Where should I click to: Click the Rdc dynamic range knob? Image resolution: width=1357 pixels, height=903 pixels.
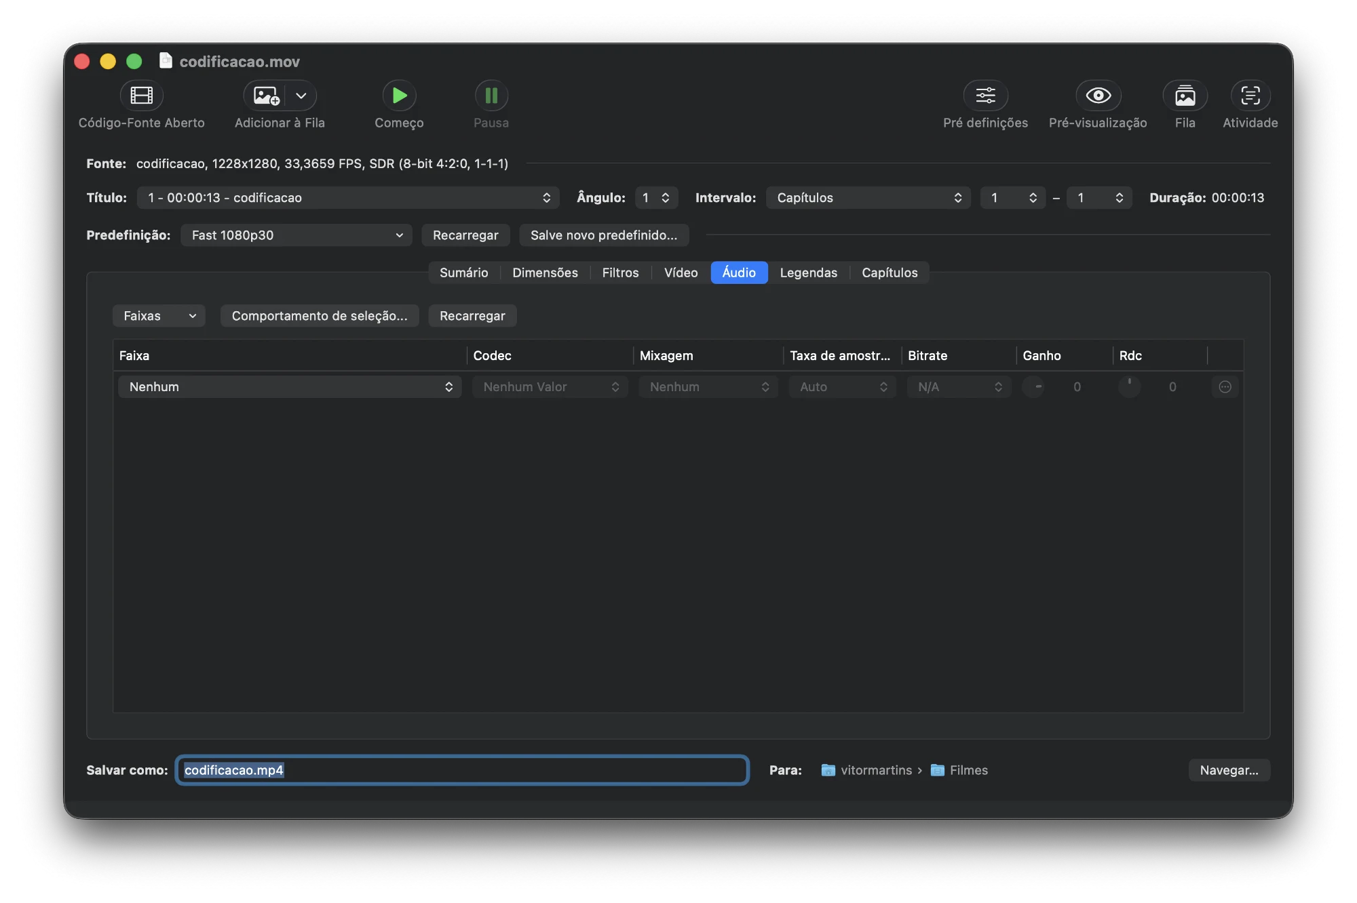[x=1130, y=387]
